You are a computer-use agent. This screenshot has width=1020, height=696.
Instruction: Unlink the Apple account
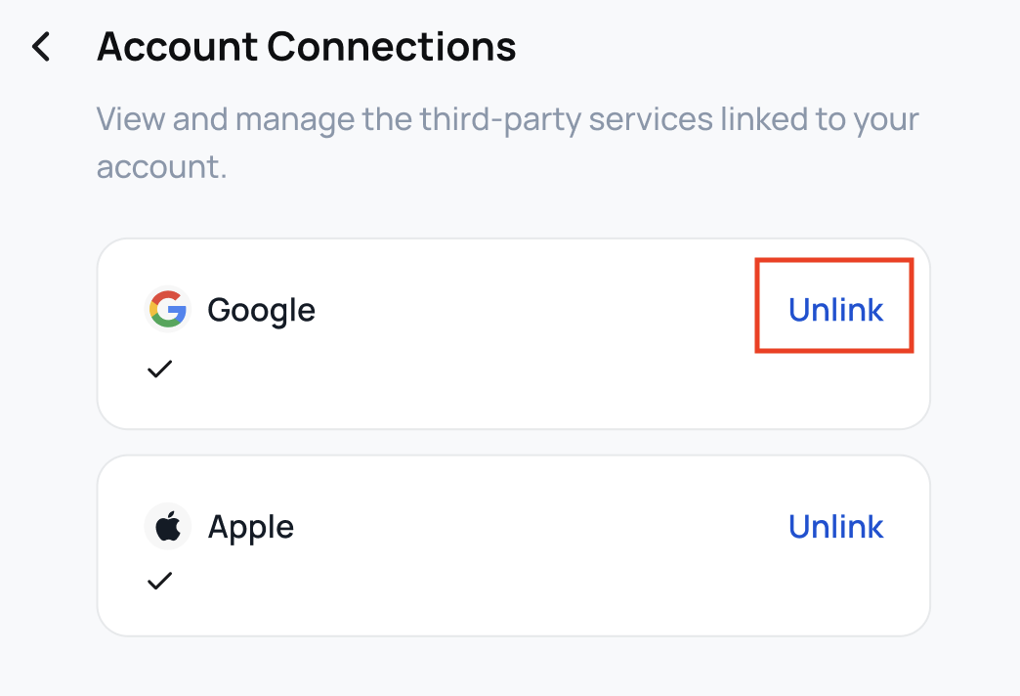(835, 527)
